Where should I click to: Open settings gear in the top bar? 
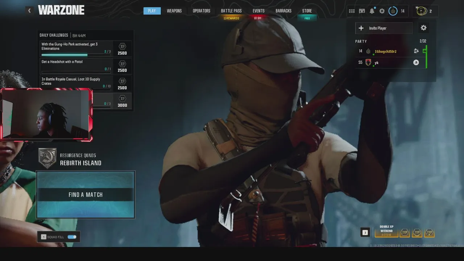pos(382,11)
